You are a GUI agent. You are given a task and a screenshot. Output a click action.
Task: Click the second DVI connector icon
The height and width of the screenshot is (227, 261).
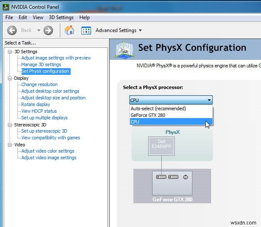[x=173, y=177]
